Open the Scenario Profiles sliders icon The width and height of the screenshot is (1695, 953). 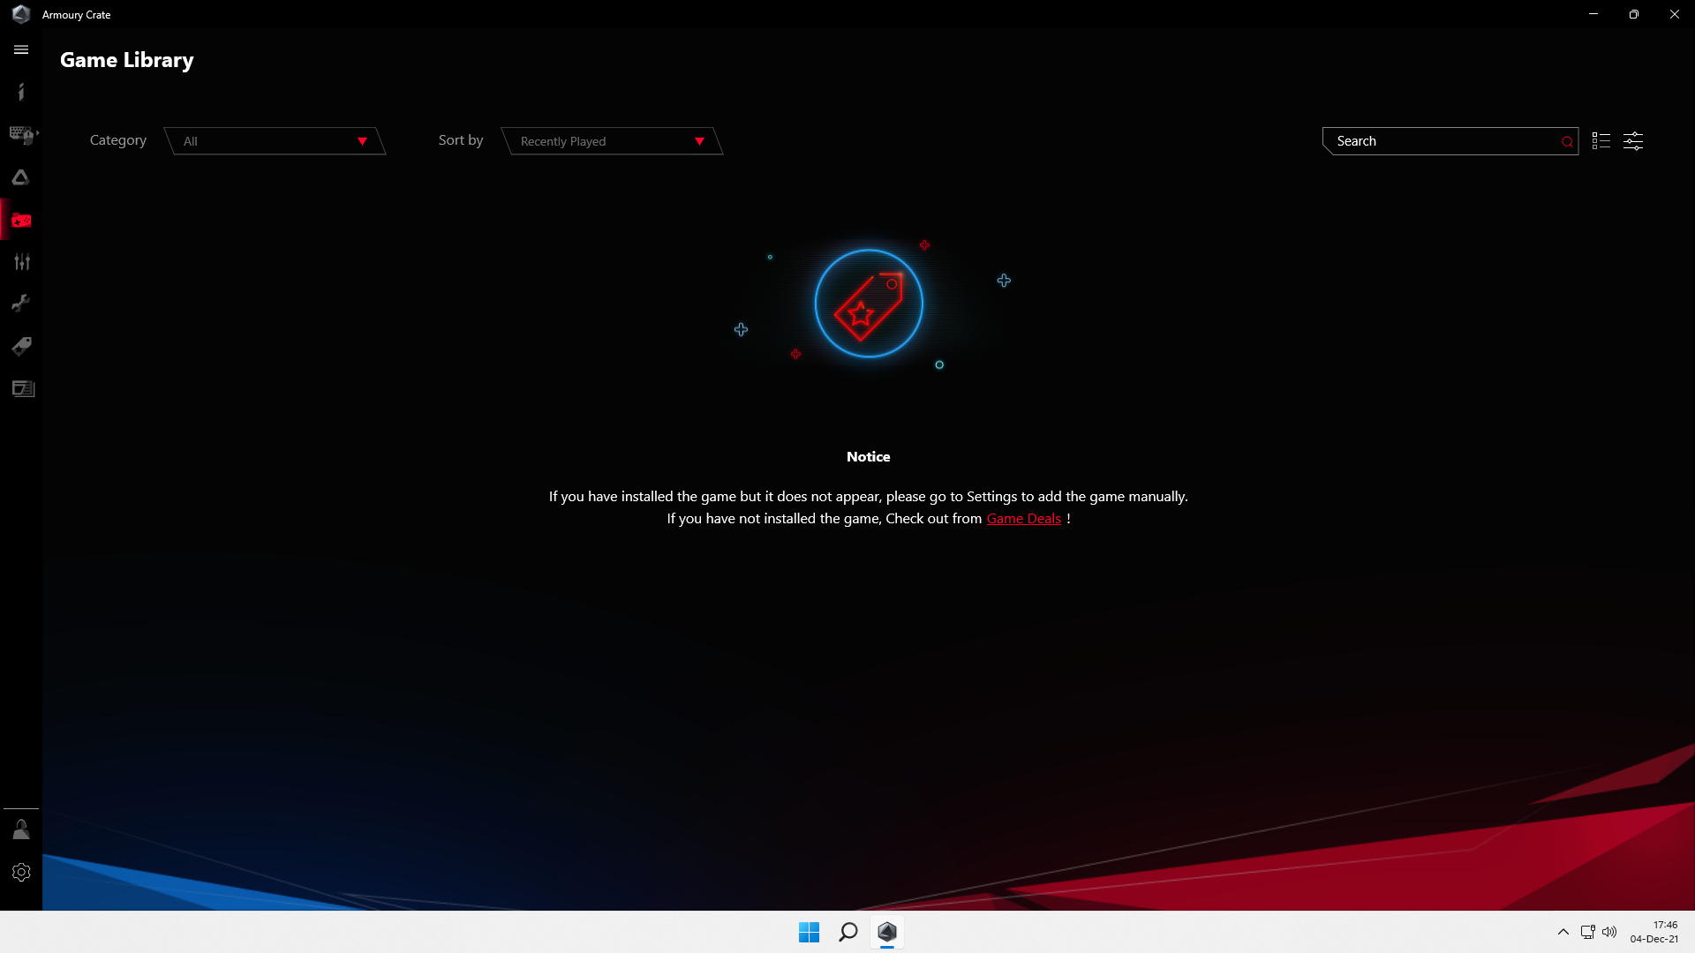[x=21, y=262]
